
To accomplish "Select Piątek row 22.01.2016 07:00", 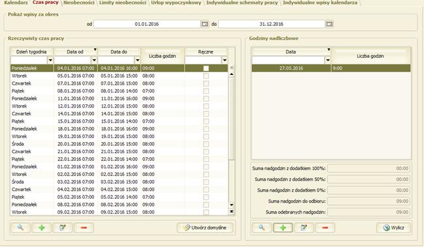I will [x=119, y=159].
